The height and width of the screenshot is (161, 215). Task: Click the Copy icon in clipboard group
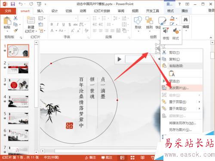click(15, 25)
